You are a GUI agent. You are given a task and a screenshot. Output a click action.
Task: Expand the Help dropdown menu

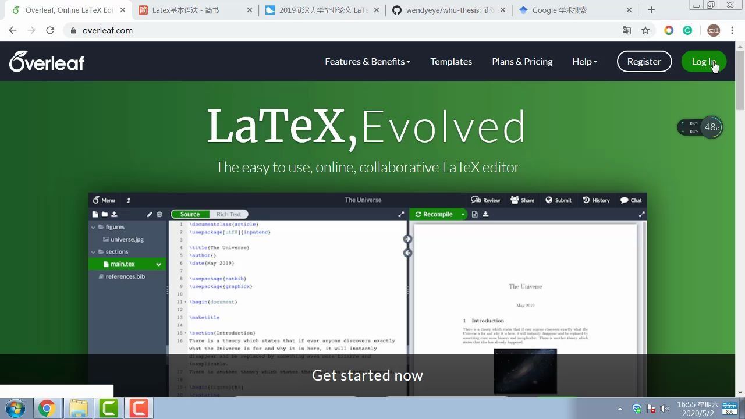pyautogui.click(x=584, y=61)
